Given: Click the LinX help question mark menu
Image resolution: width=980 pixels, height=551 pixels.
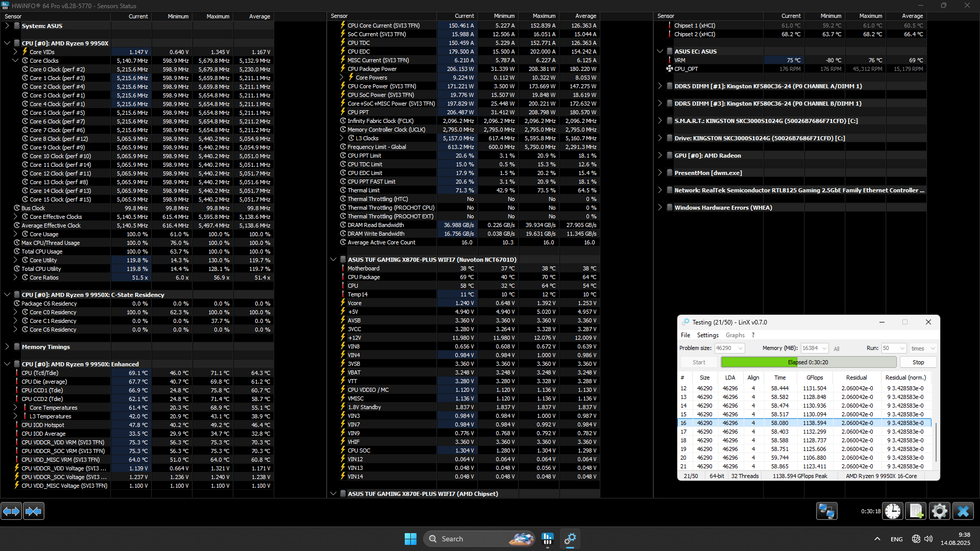Looking at the screenshot, I should pyautogui.click(x=753, y=335).
